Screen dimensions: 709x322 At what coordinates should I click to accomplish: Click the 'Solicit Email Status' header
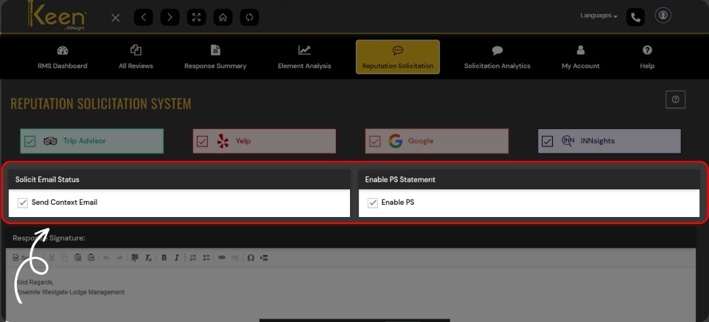pos(47,179)
